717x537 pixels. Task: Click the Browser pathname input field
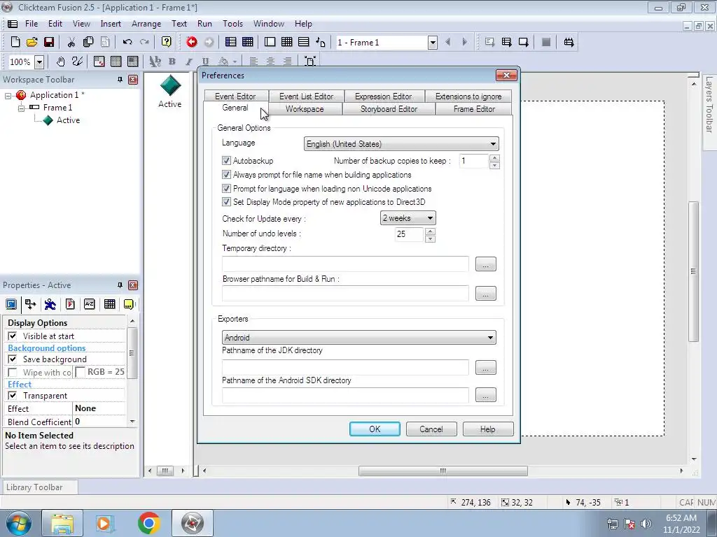pos(345,294)
